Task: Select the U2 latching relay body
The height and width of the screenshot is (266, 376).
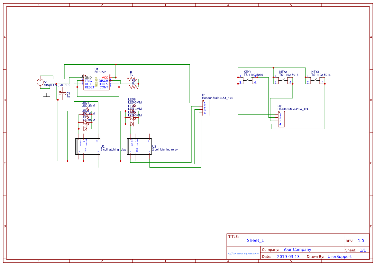Action: coord(88,146)
